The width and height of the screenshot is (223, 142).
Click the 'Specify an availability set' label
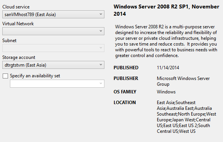[x=35, y=76]
